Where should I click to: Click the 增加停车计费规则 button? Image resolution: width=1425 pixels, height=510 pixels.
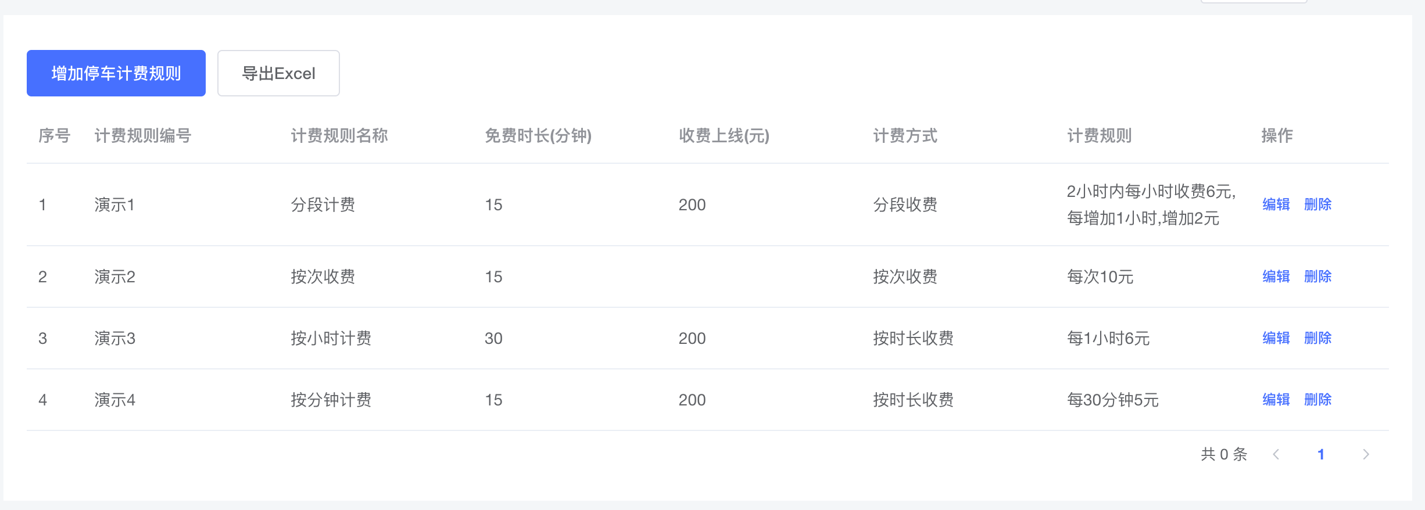116,73
